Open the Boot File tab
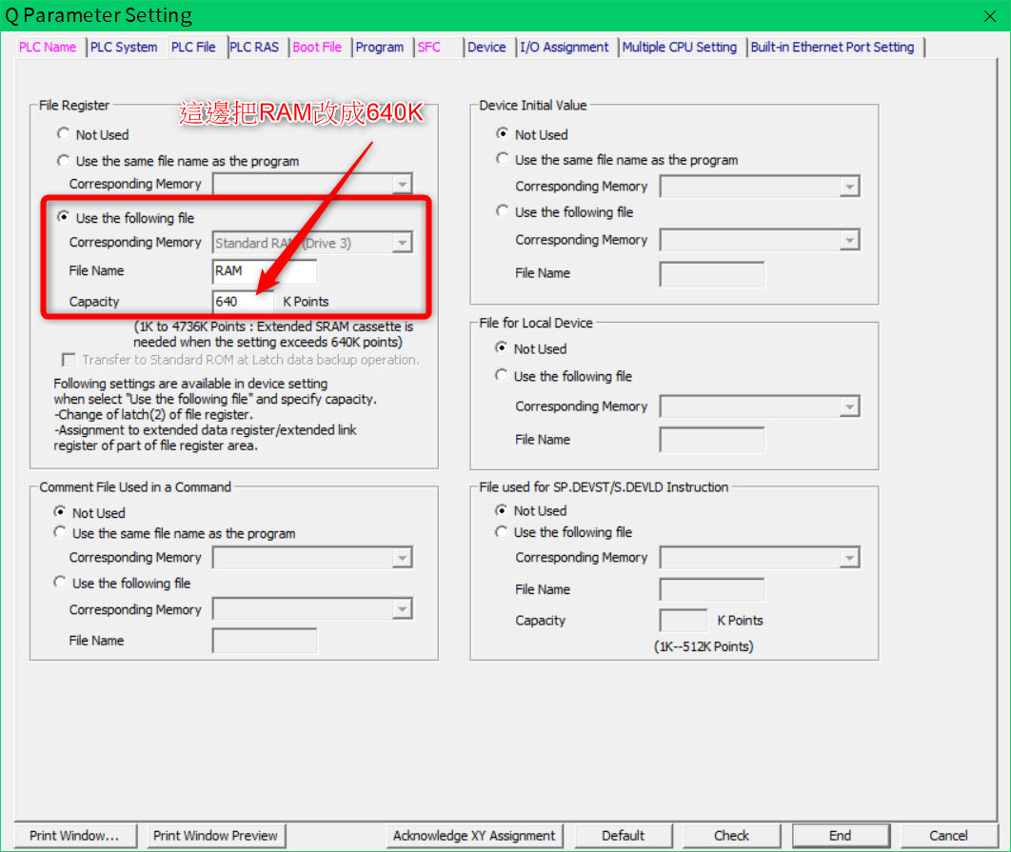This screenshot has width=1011, height=852. pos(317,47)
